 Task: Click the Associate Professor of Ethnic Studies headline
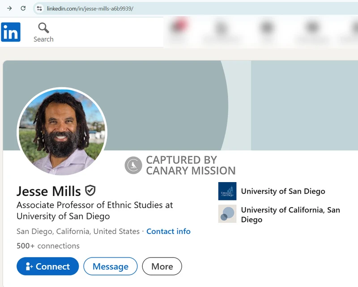click(95, 211)
